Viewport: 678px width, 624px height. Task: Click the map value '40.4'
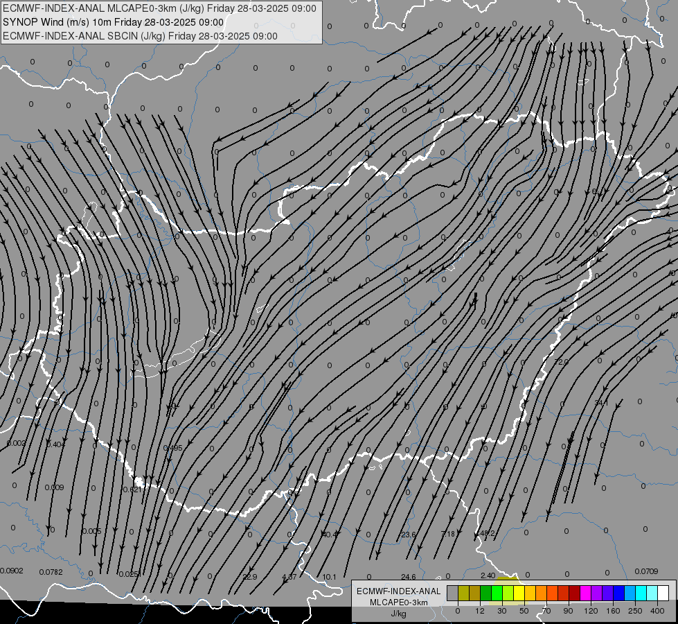[330, 535]
